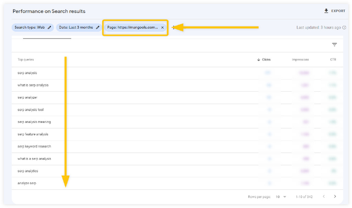Select the "serp analysis" query row
The image size is (352, 208).
27,73
